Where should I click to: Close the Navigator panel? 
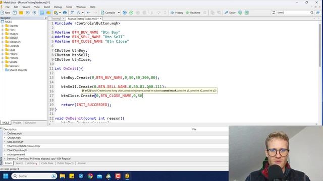coord(46,18)
